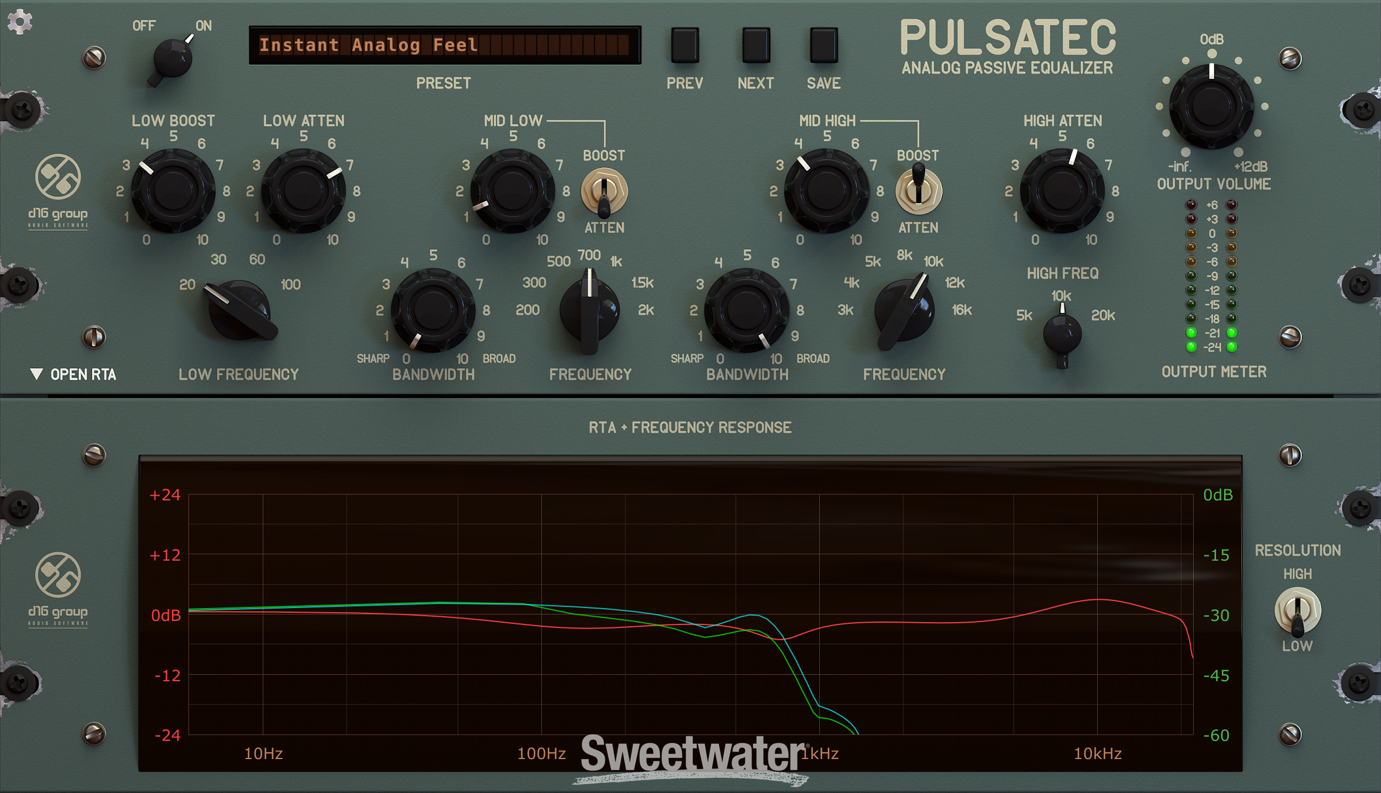1381x793 pixels.
Task: Click the Low Atten knob
Action: (x=303, y=191)
